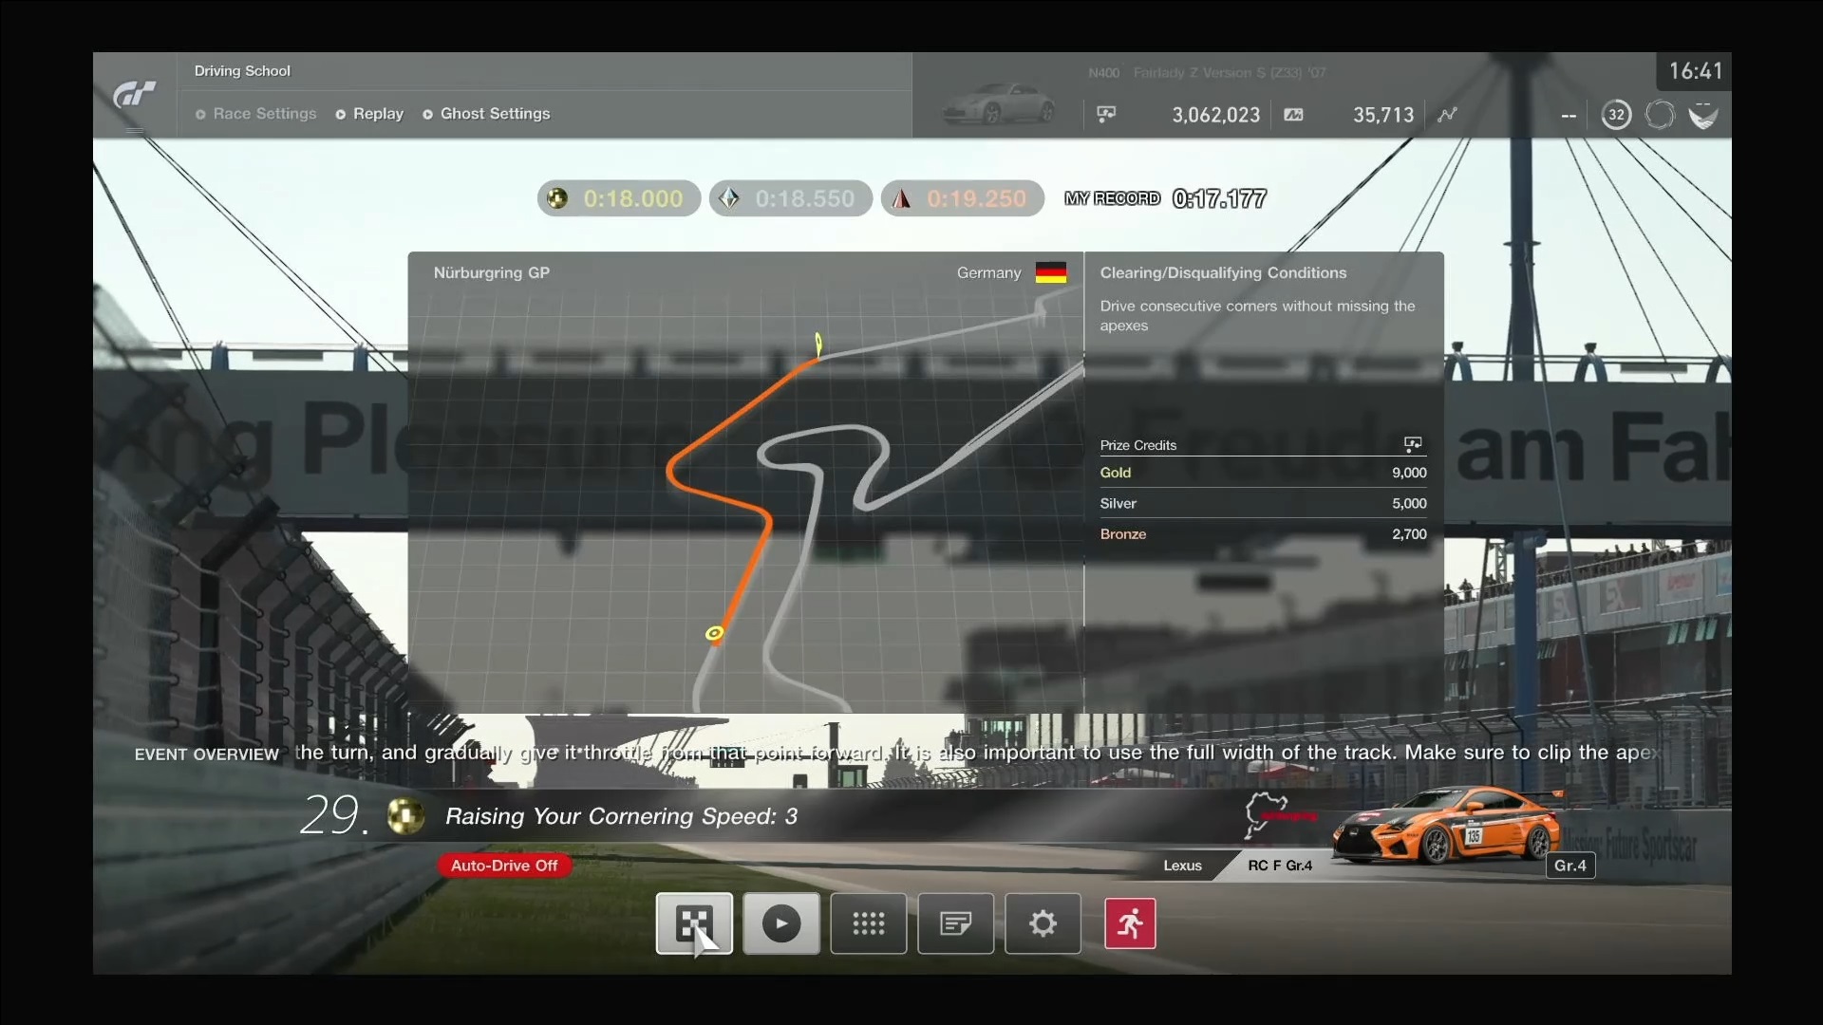
Task: Select the Nissan Fairlady Z car thumbnail
Action: click(x=998, y=103)
